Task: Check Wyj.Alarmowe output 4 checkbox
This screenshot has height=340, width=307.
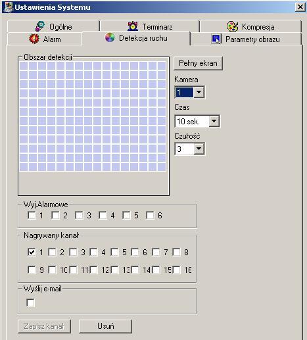Action: [x=103, y=215]
